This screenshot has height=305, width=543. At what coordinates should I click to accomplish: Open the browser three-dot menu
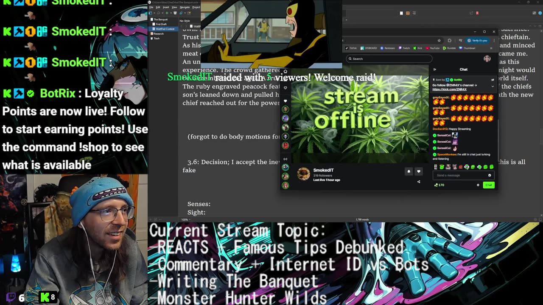[x=494, y=41]
